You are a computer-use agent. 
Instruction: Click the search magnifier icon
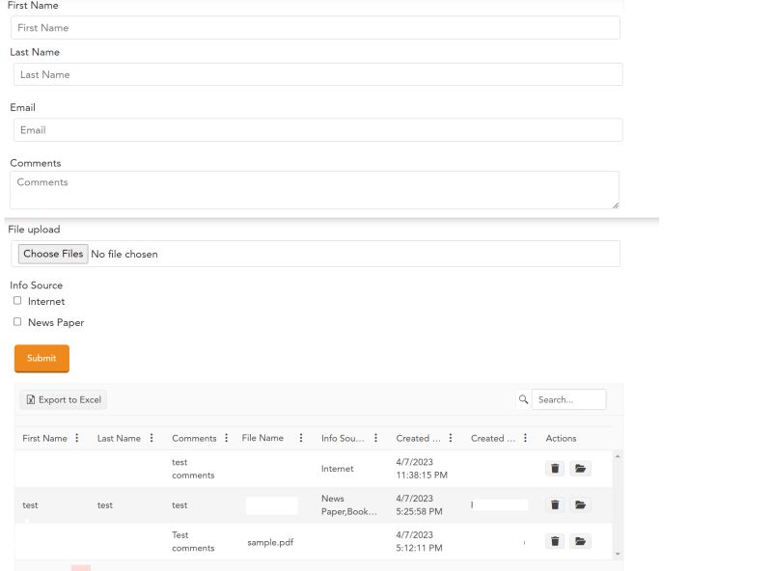pos(524,399)
